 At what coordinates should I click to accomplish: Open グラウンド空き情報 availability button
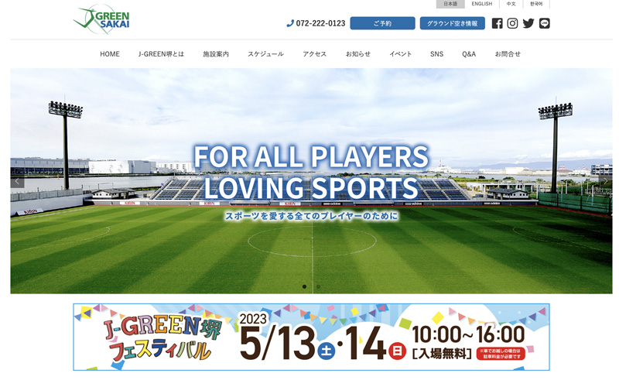452,23
